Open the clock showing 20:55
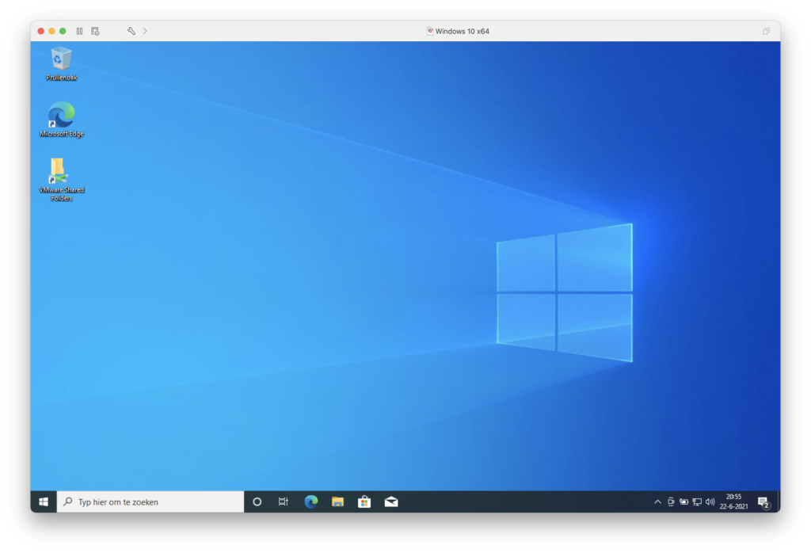This screenshot has width=811, height=553. pos(734,502)
